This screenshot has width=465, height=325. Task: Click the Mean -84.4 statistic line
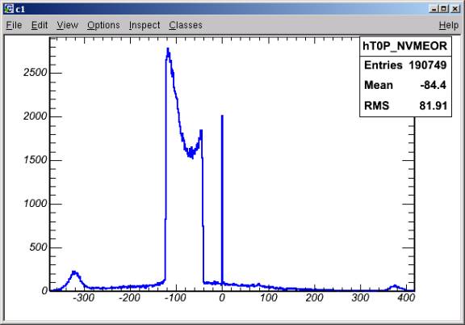[405, 85]
